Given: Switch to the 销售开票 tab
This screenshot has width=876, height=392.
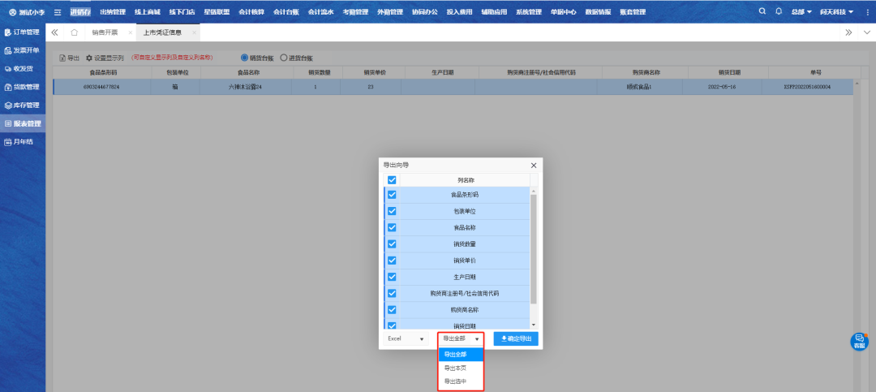Looking at the screenshot, I should point(105,32).
